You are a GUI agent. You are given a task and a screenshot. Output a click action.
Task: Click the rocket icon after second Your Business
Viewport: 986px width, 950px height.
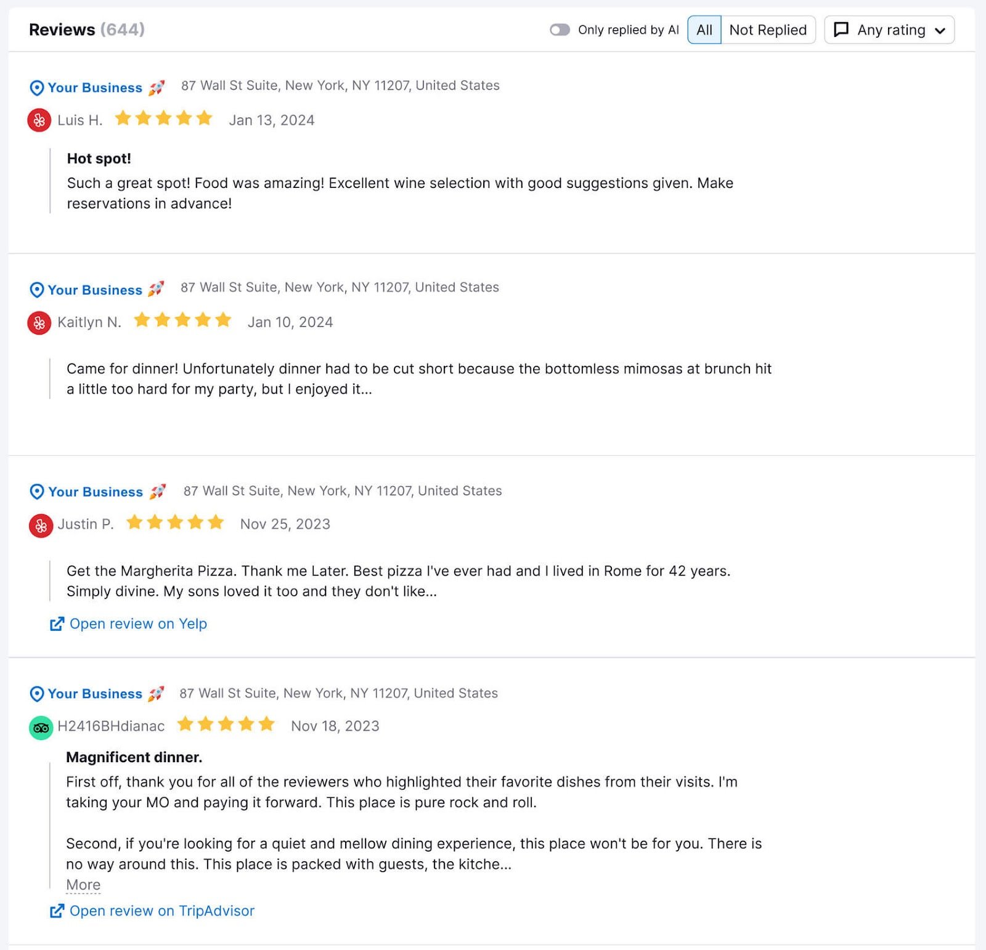[x=157, y=288]
